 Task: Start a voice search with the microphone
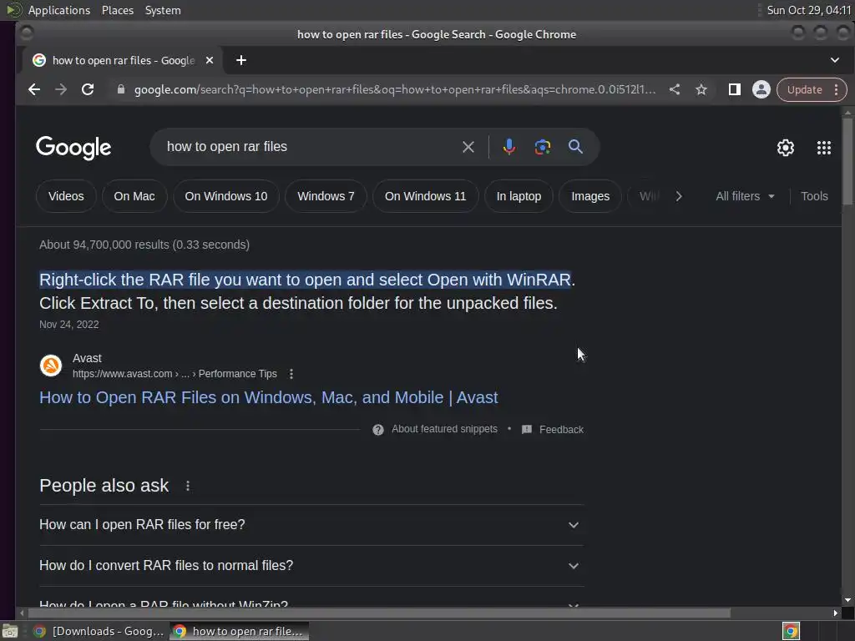tap(508, 147)
